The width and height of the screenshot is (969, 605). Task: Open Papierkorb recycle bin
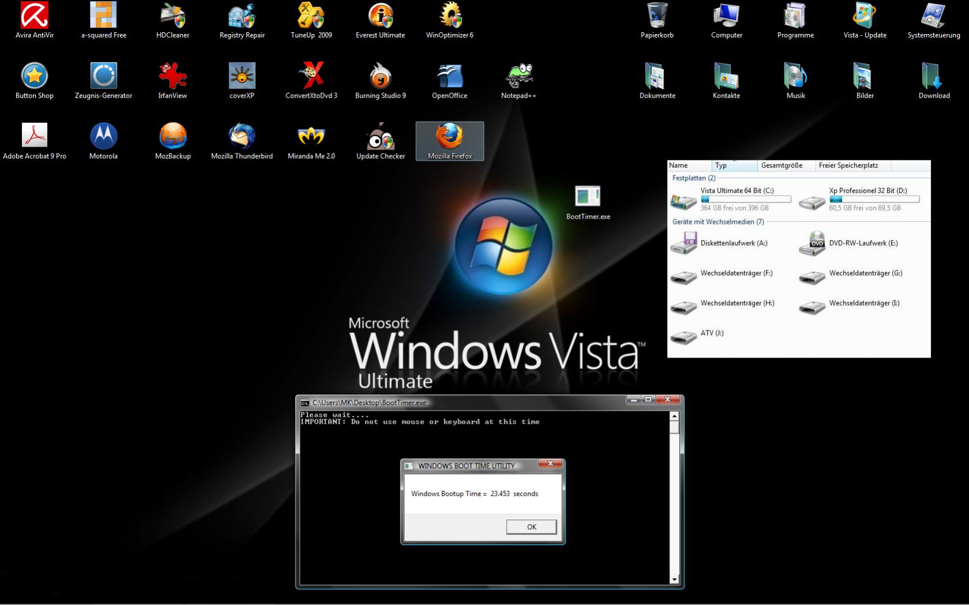(x=657, y=20)
